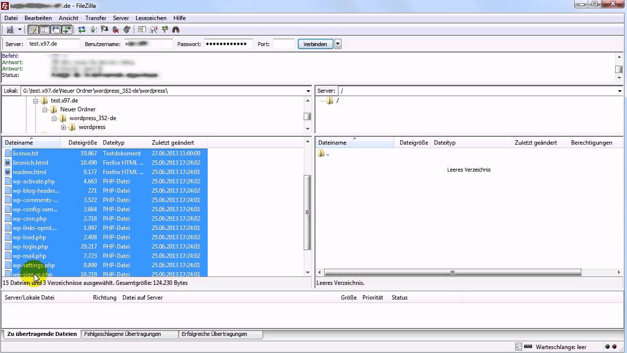This screenshot has height=353, width=627.
Task: Sort queue by Priorität column
Action: click(373, 298)
